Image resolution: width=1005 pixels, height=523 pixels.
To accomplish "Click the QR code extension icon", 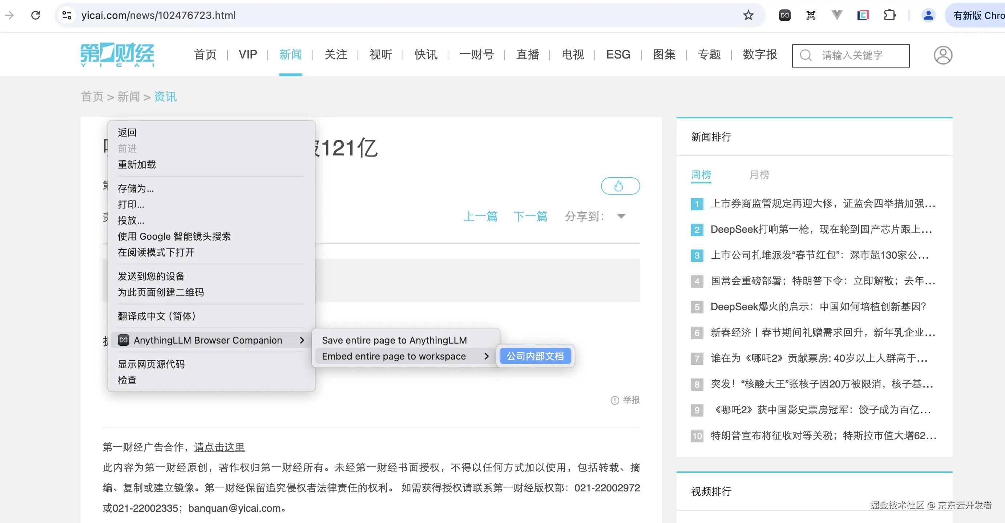I will (811, 15).
